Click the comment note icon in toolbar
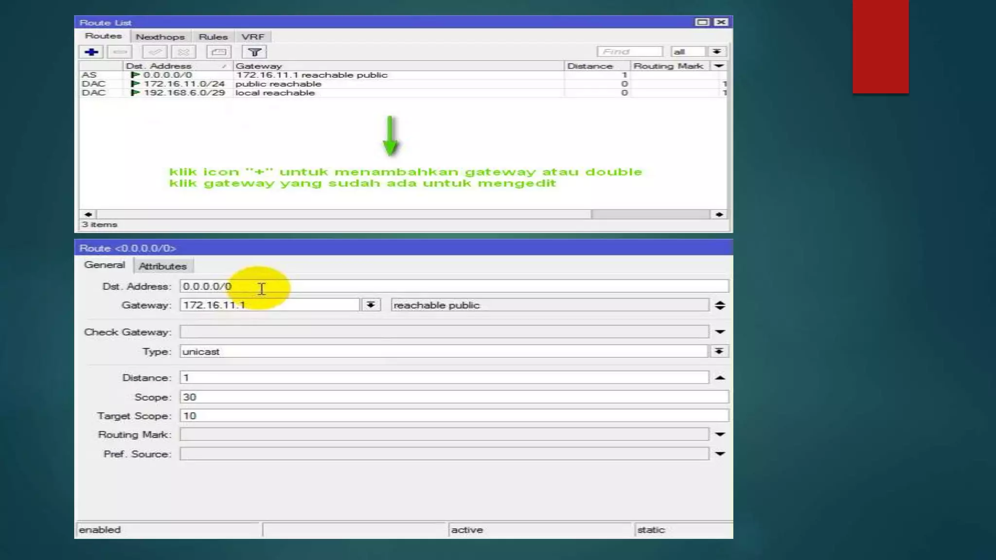 tap(218, 52)
